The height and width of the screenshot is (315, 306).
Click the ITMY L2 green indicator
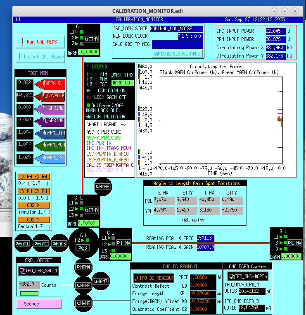[82, 209]
